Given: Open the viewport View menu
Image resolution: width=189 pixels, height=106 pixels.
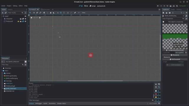Looking at the screenshot, I should click(84, 13).
